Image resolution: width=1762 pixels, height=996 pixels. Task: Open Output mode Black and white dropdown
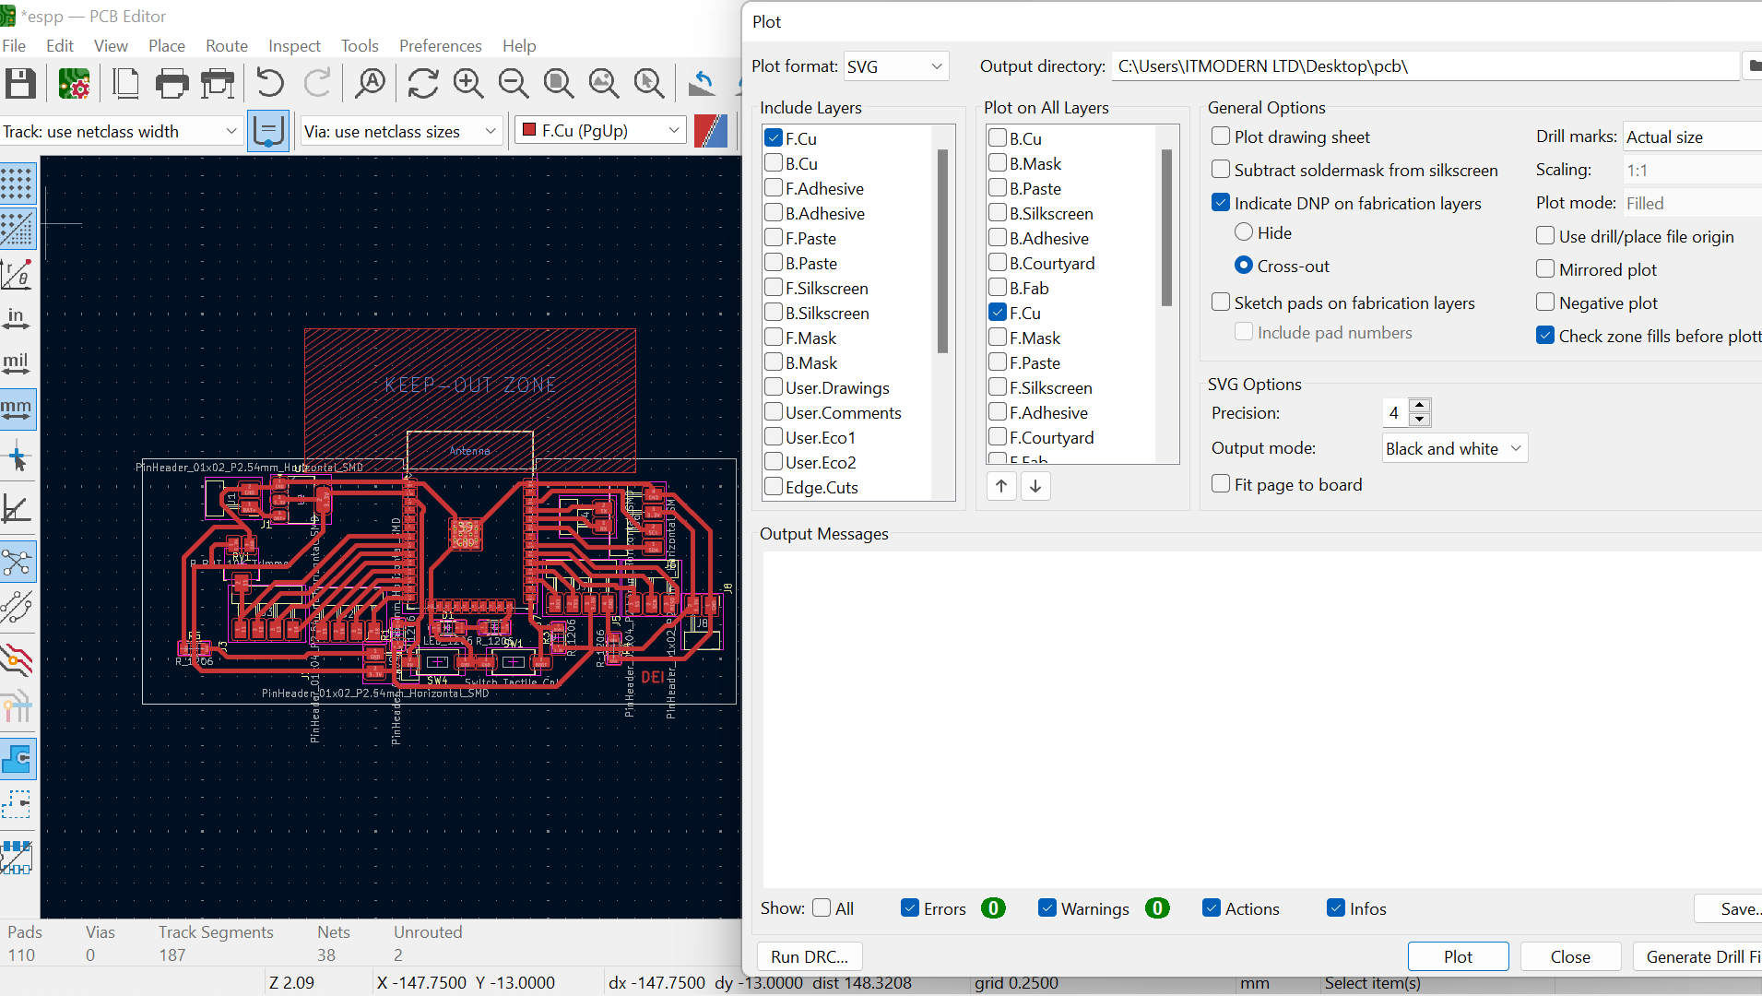(1455, 448)
